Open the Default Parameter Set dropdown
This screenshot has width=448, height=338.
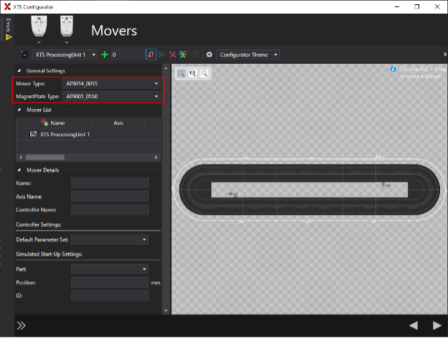point(110,239)
